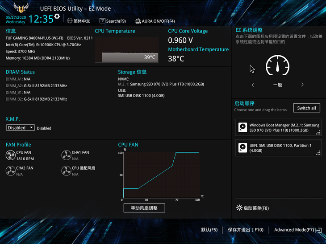The height and width of the screenshot is (244, 326).
Task: Click the CHA1 FAN icon
Action: click(66, 155)
